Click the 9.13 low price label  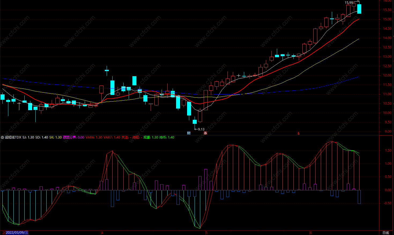tap(201, 129)
